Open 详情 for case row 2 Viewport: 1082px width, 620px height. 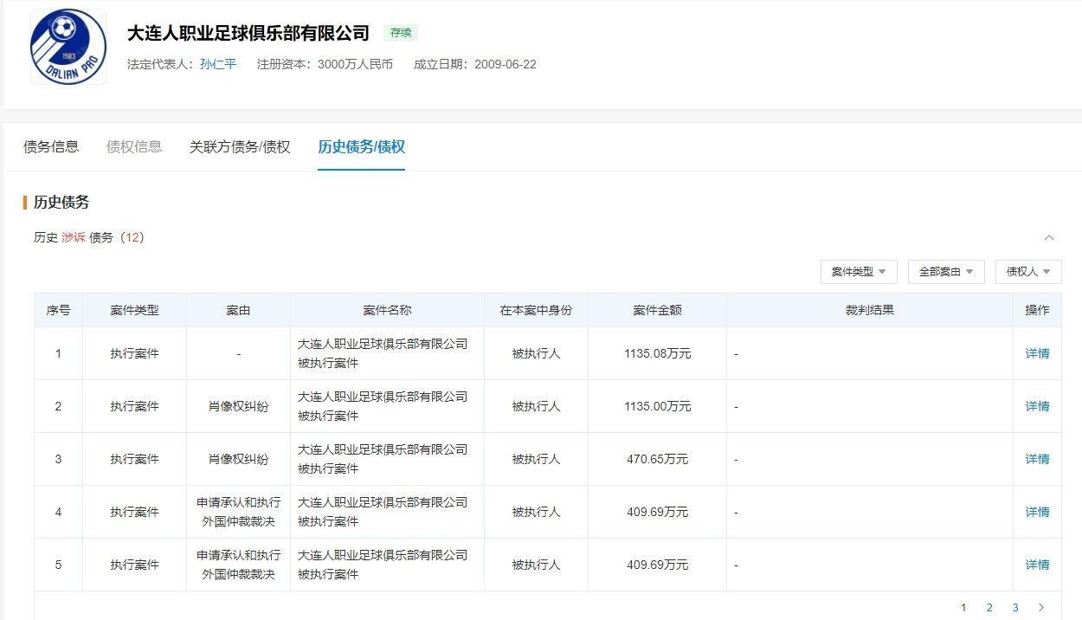1037,406
